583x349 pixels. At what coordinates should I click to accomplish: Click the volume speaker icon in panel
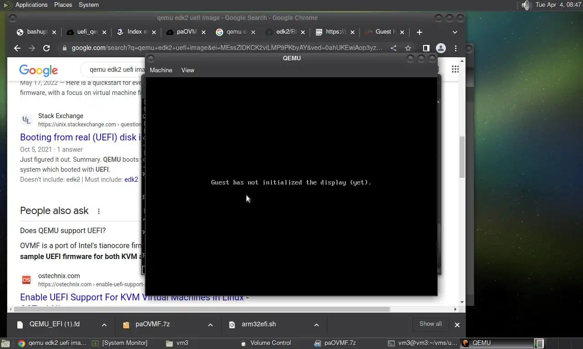[526, 5]
